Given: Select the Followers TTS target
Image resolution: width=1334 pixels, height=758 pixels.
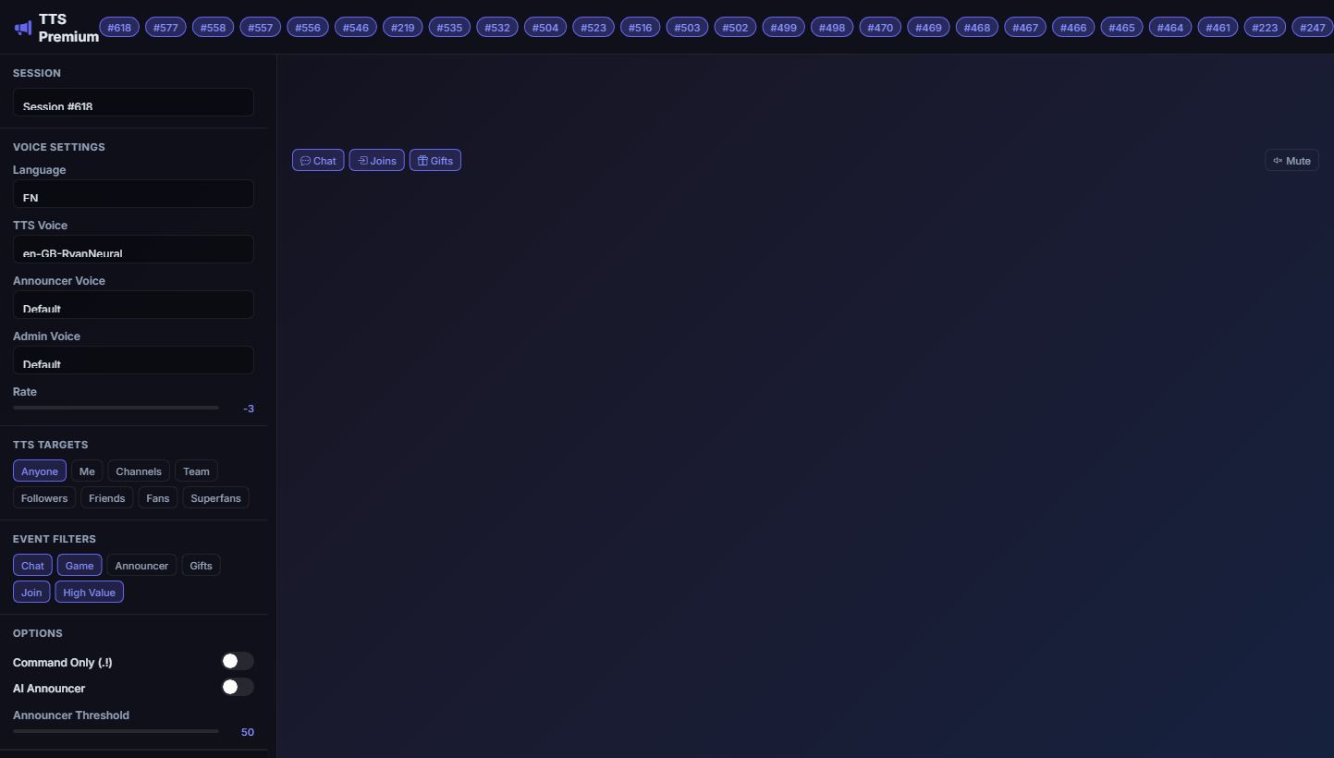Looking at the screenshot, I should click(x=44, y=497).
